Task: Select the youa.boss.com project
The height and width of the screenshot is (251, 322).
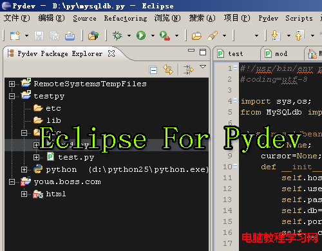Action: (x=67, y=181)
